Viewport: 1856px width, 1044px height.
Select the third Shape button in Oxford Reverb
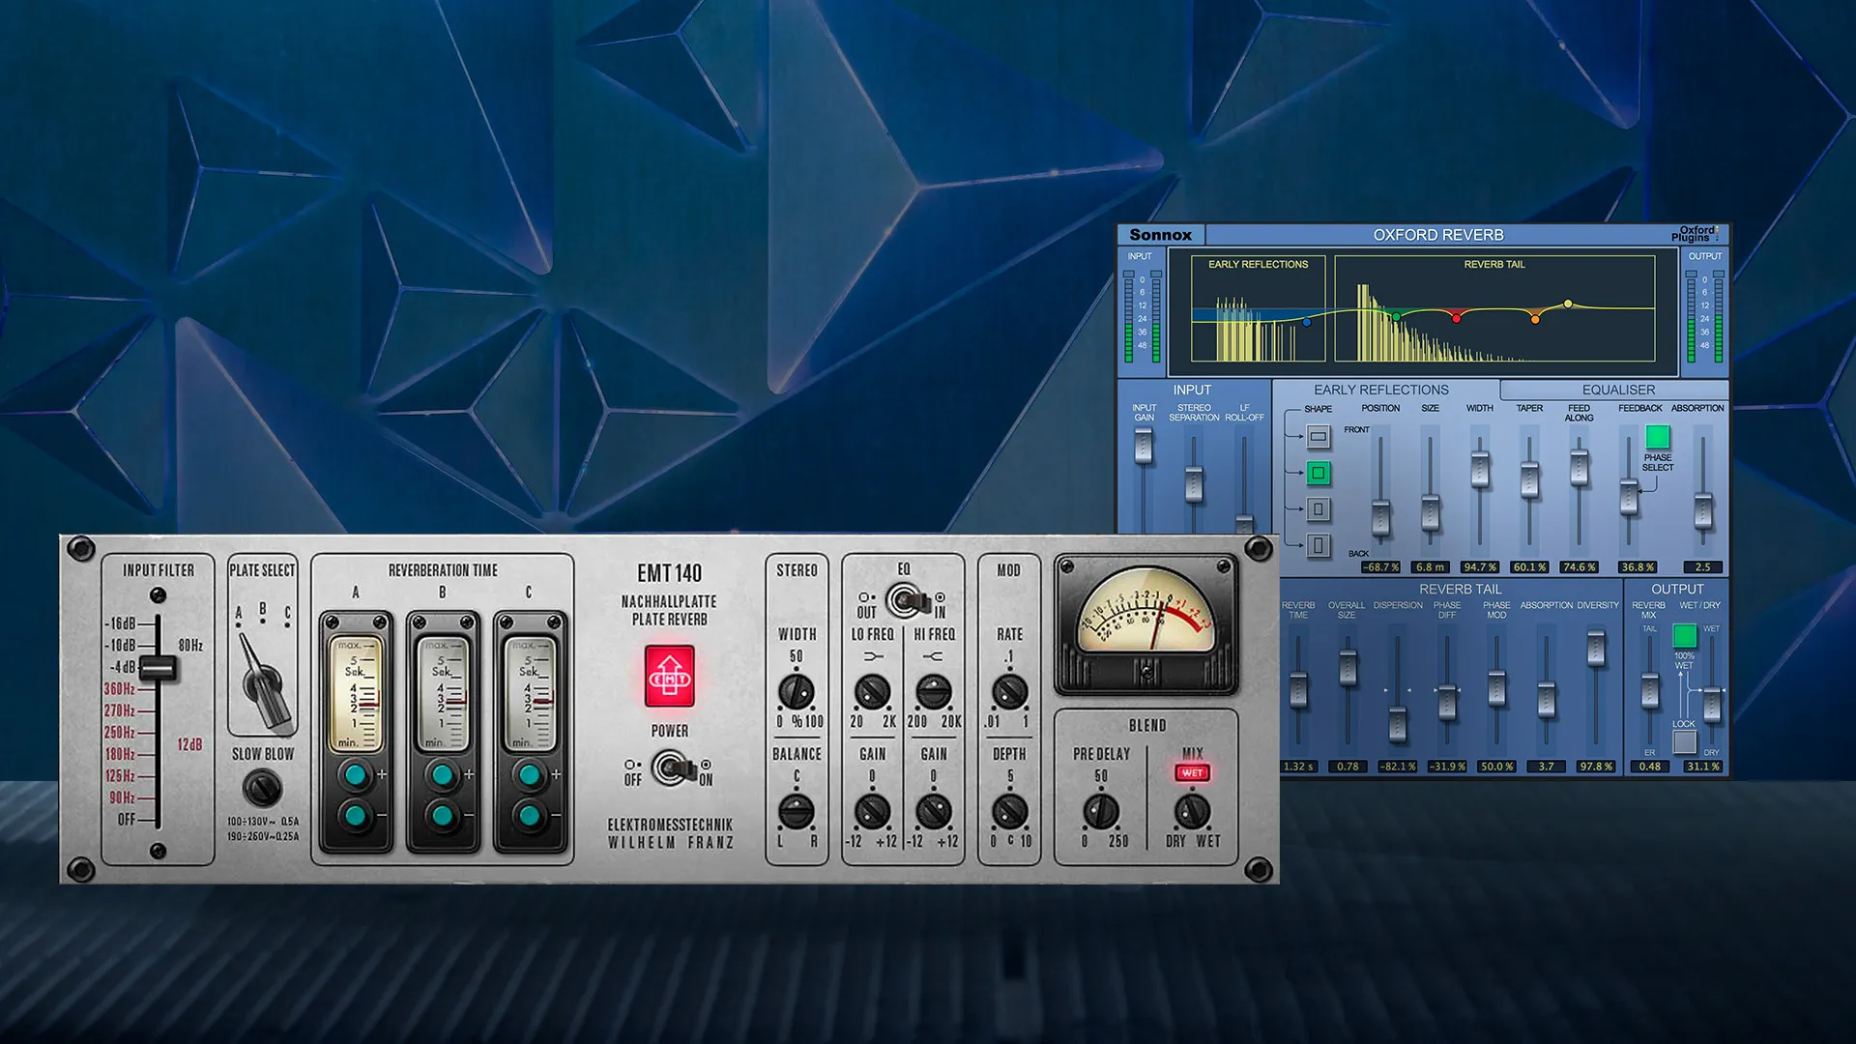(1319, 509)
